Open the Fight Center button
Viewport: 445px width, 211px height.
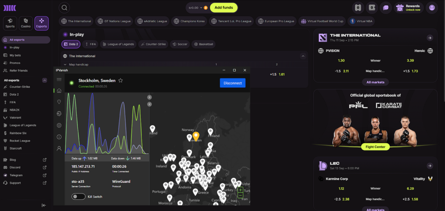(375, 147)
